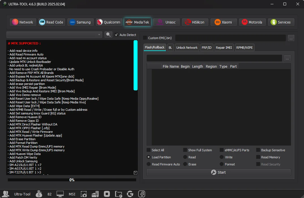The image size is (304, 198).
Task: Click the user account icon beside Ultra-Tool
Action: pos(6,194)
